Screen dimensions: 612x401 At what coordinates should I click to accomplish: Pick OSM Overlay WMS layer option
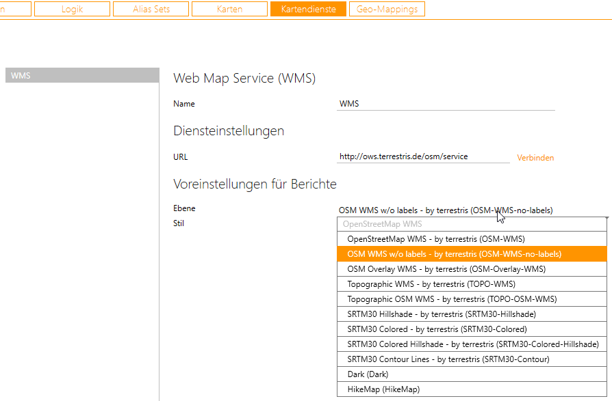[x=446, y=269]
